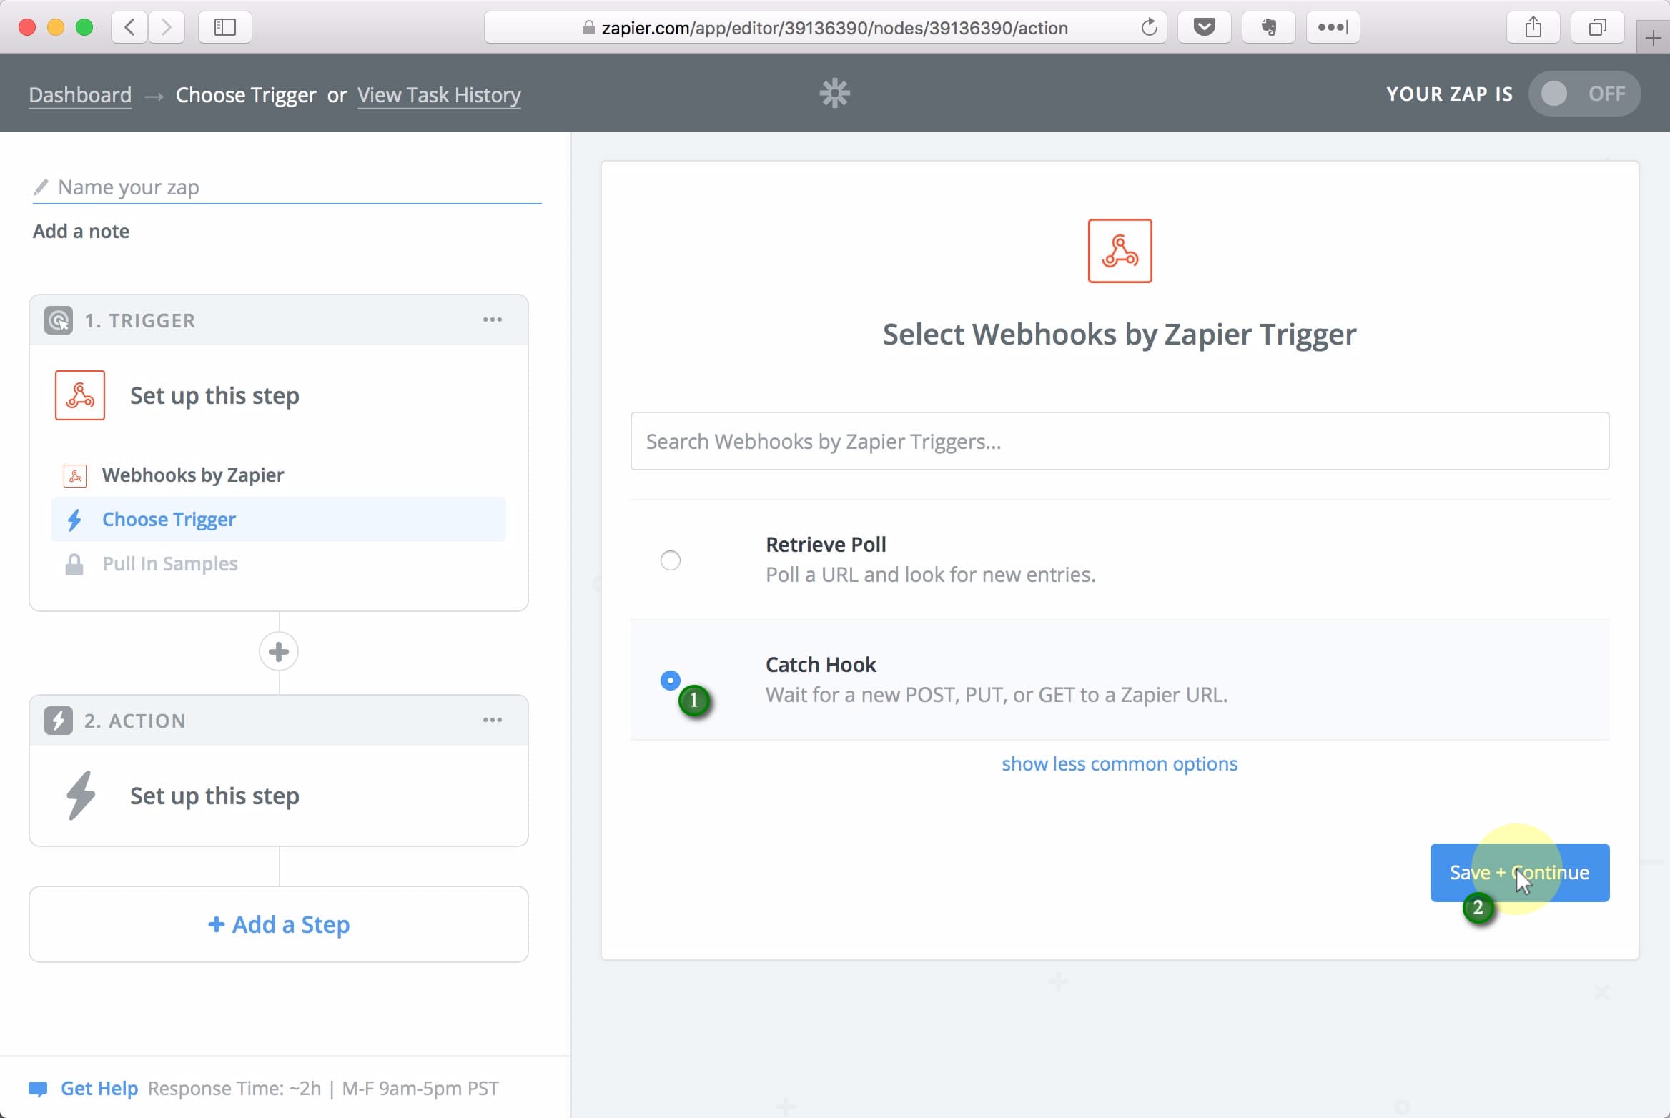The height and width of the screenshot is (1118, 1670).
Task: Click the Pocket extension icon in toolbar
Action: click(1204, 27)
